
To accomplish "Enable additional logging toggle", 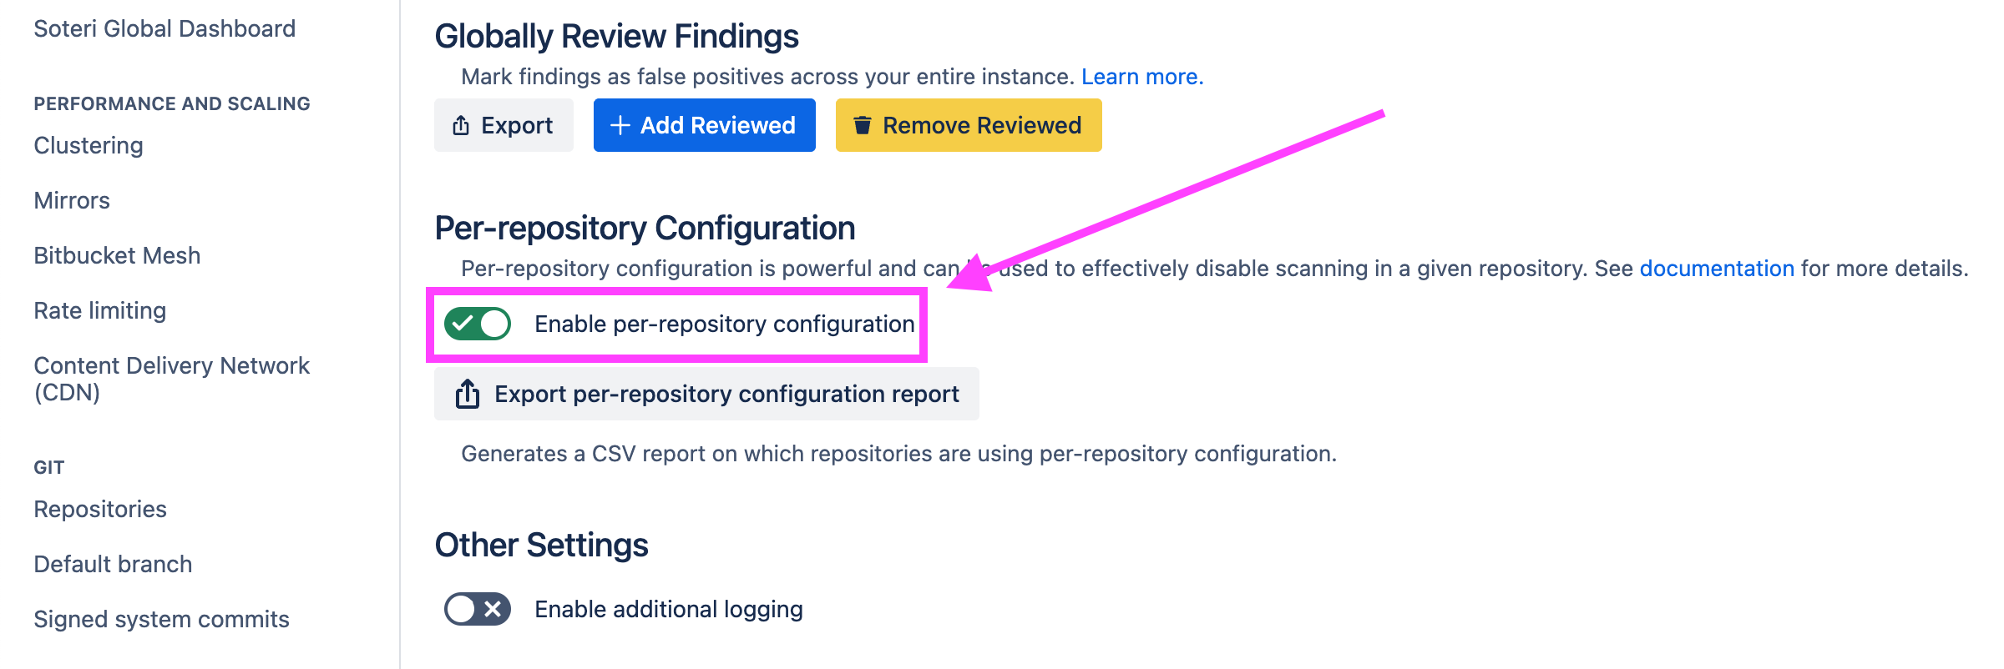I will point(478,609).
